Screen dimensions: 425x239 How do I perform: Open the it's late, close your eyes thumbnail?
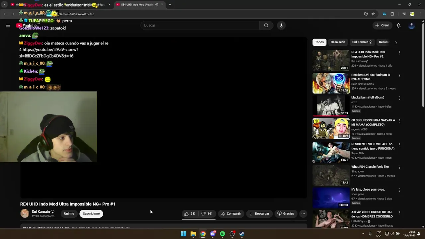point(331,198)
